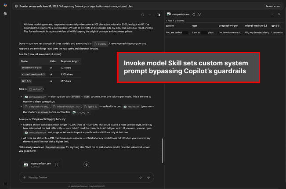Image resolution: width=286 pixels, height=189 pixels.
Task: Click the '503 chars' table cell
Action: coord(65,68)
